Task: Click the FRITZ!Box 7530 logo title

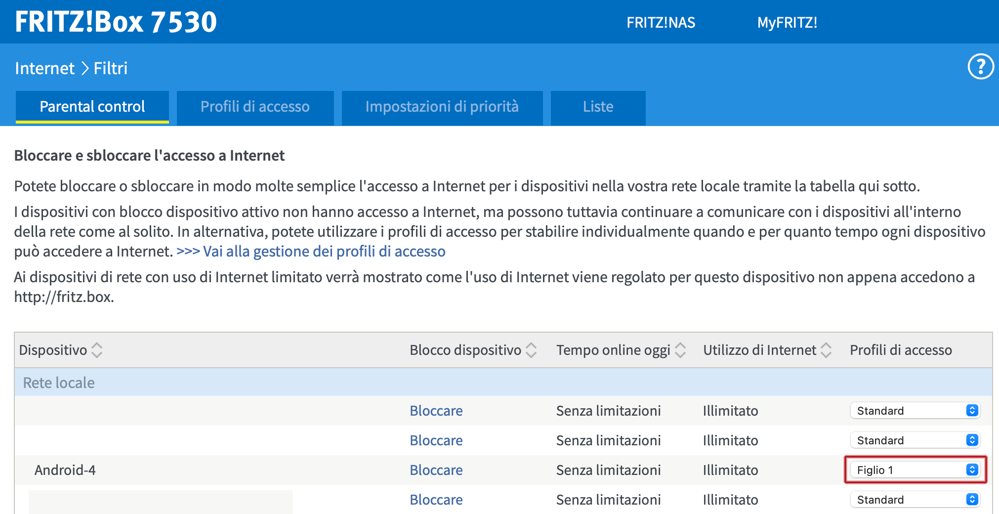Action: point(116,22)
